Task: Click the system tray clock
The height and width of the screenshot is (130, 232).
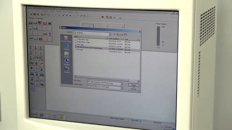Action: click(x=167, y=128)
